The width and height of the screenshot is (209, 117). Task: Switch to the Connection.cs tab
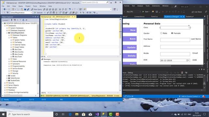(139, 17)
